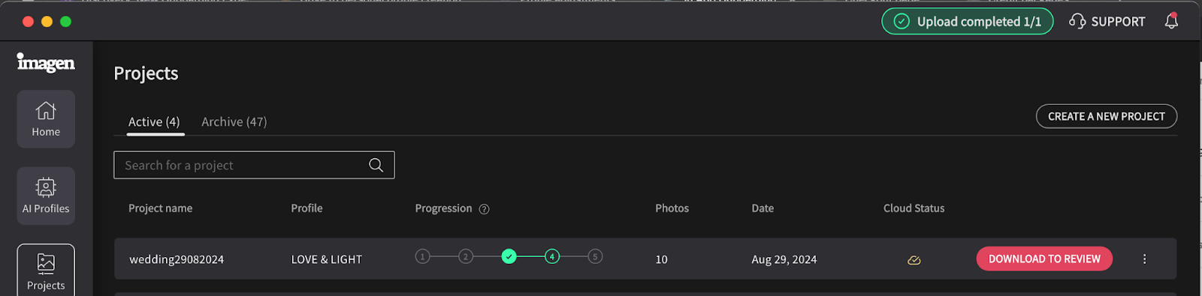
Task: Click the Progression help question icon
Action: (484, 209)
